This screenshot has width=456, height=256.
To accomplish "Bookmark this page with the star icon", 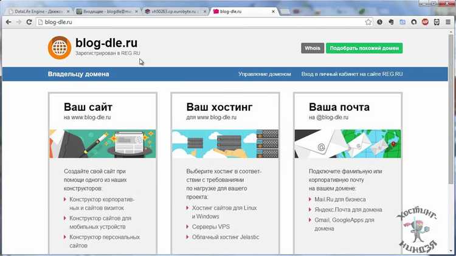I will pos(368,22).
